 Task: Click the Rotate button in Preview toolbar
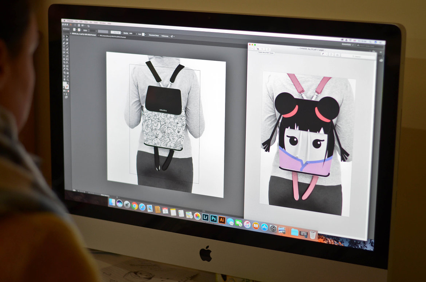click(x=331, y=54)
